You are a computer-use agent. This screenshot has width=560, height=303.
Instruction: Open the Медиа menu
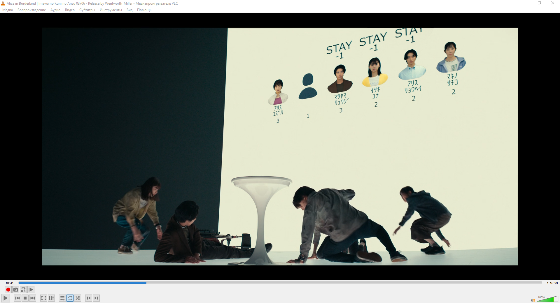8,10
